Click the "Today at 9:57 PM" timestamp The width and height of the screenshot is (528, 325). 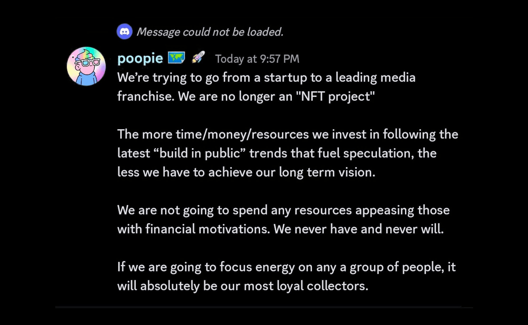257,59
